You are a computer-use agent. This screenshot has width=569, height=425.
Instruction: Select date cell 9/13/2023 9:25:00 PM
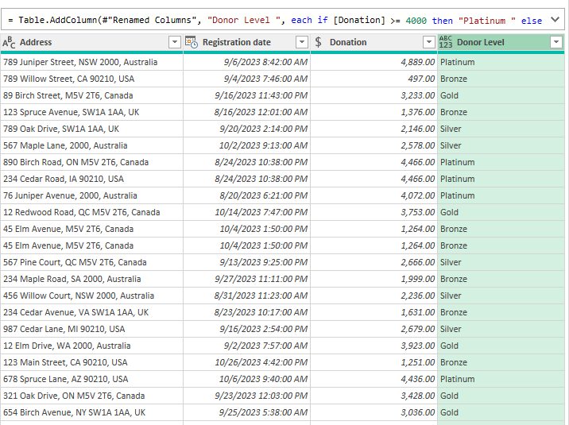(x=247, y=262)
